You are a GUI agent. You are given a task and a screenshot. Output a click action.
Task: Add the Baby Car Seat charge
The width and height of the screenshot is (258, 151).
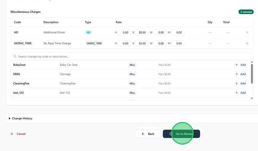click(241, 65)
